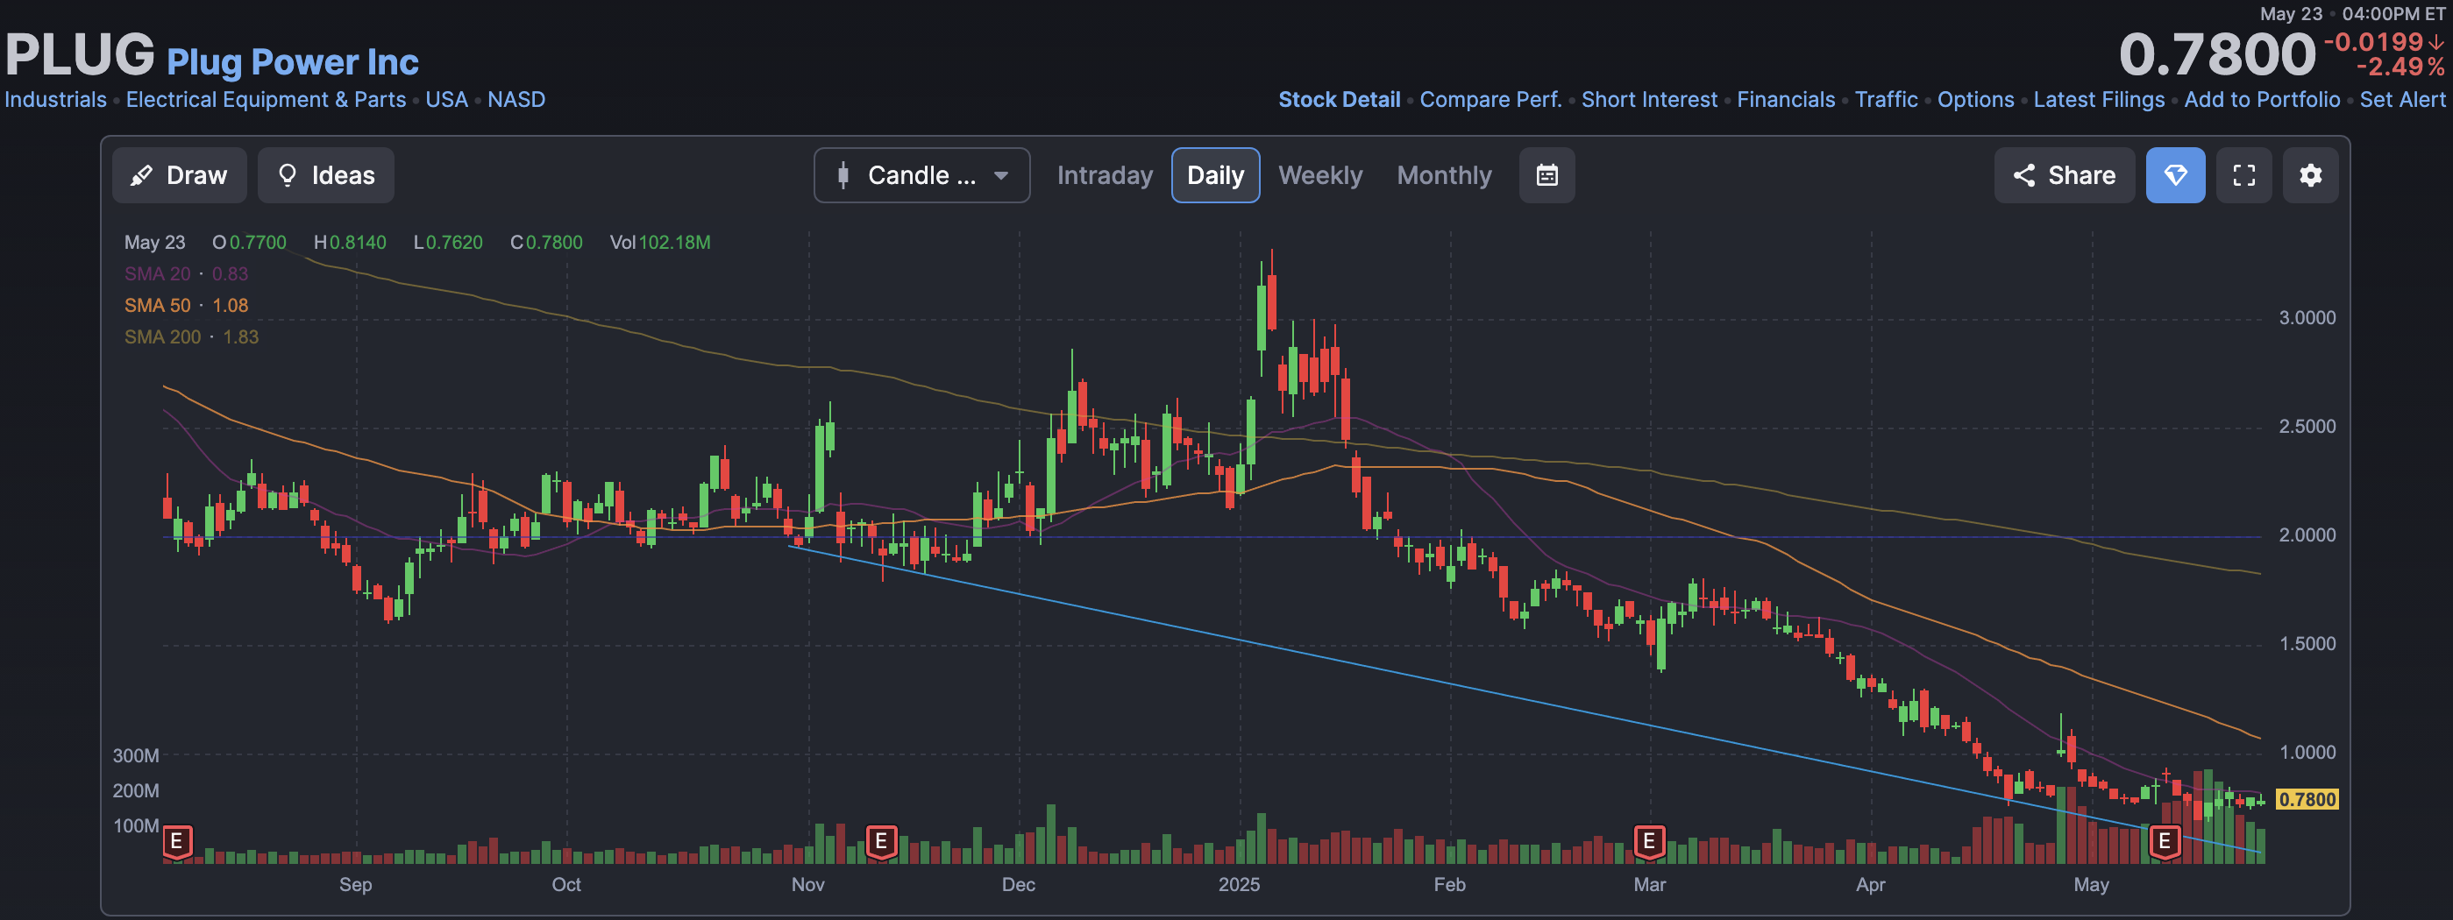Click the Vol 102.18M readout
Image resolution: width=2453 pixels, height=920 pixels.
click(660, 243)
